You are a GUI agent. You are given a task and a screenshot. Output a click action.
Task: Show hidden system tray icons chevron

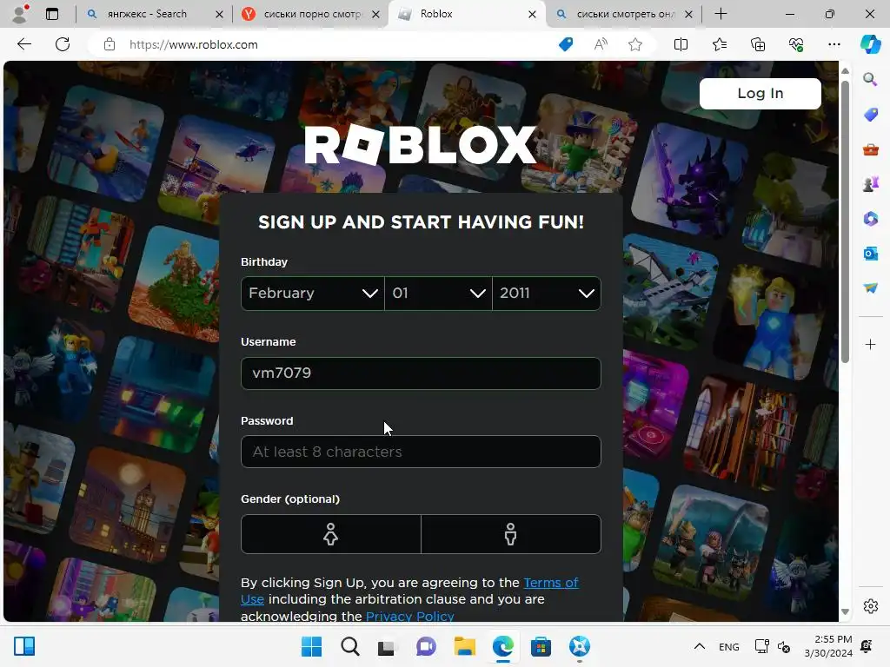[x=700, y=646]
